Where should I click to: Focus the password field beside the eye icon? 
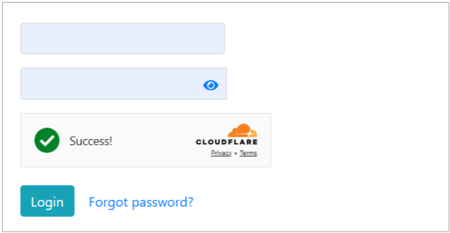coord(109,84)
